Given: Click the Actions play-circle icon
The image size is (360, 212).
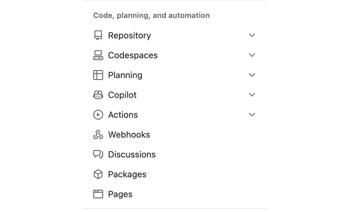Looking at the screenshot, I should pos(98,115).
